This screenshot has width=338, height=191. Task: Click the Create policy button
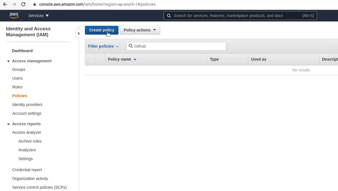[x=101, y=30]
